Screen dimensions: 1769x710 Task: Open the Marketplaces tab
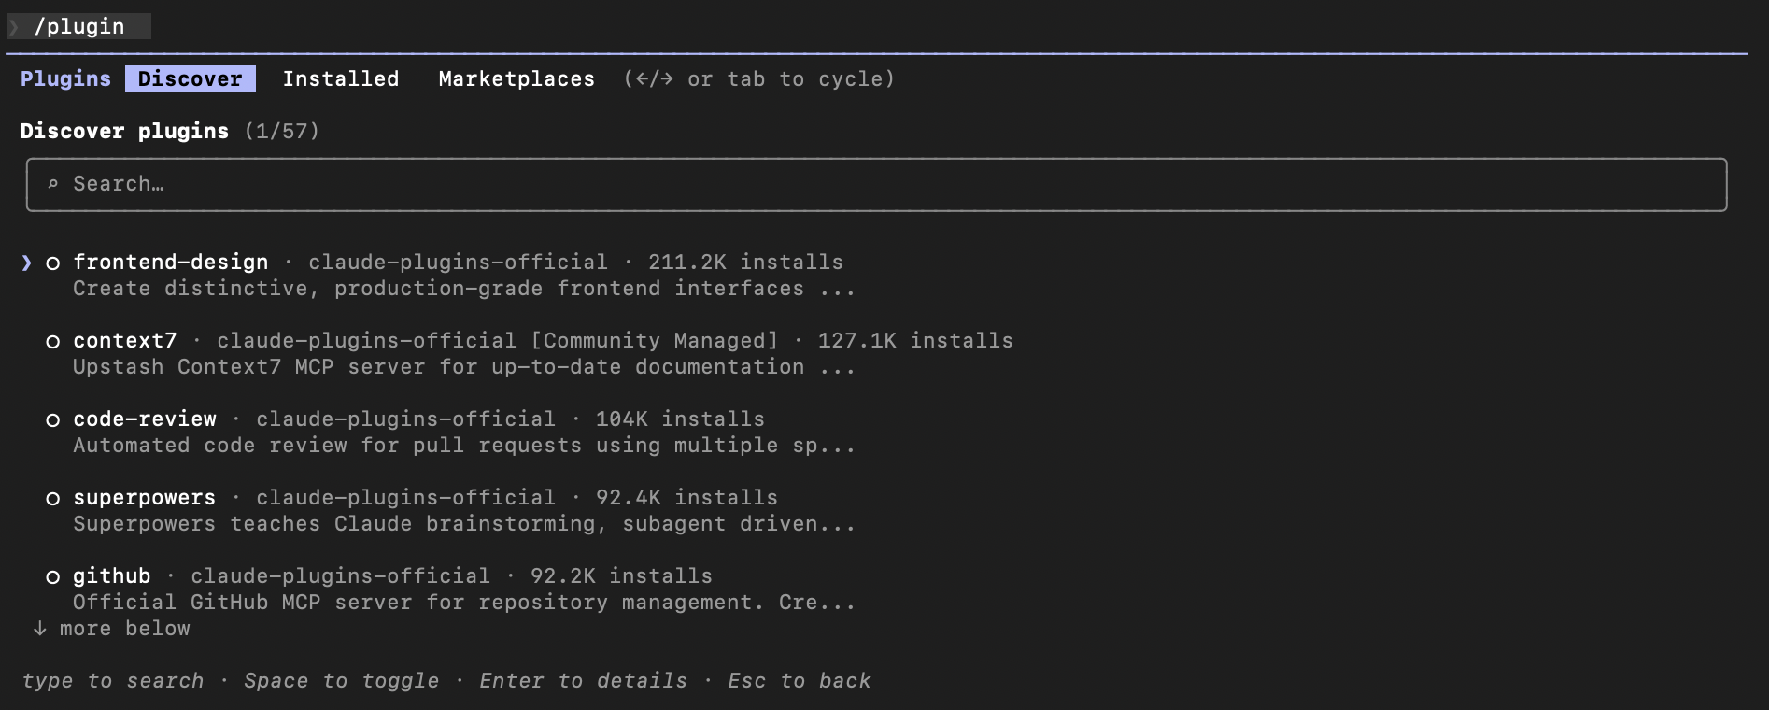pos(517,79)
